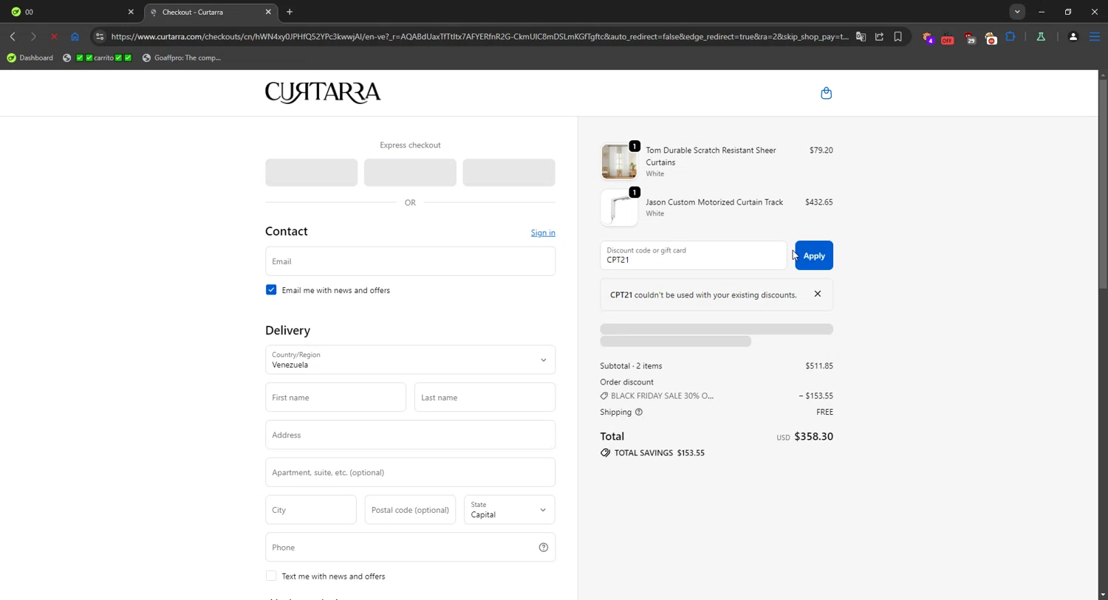Screen dimensions: 1108x600
Task: Close the tab titled 00
Action: coord(131,12)
